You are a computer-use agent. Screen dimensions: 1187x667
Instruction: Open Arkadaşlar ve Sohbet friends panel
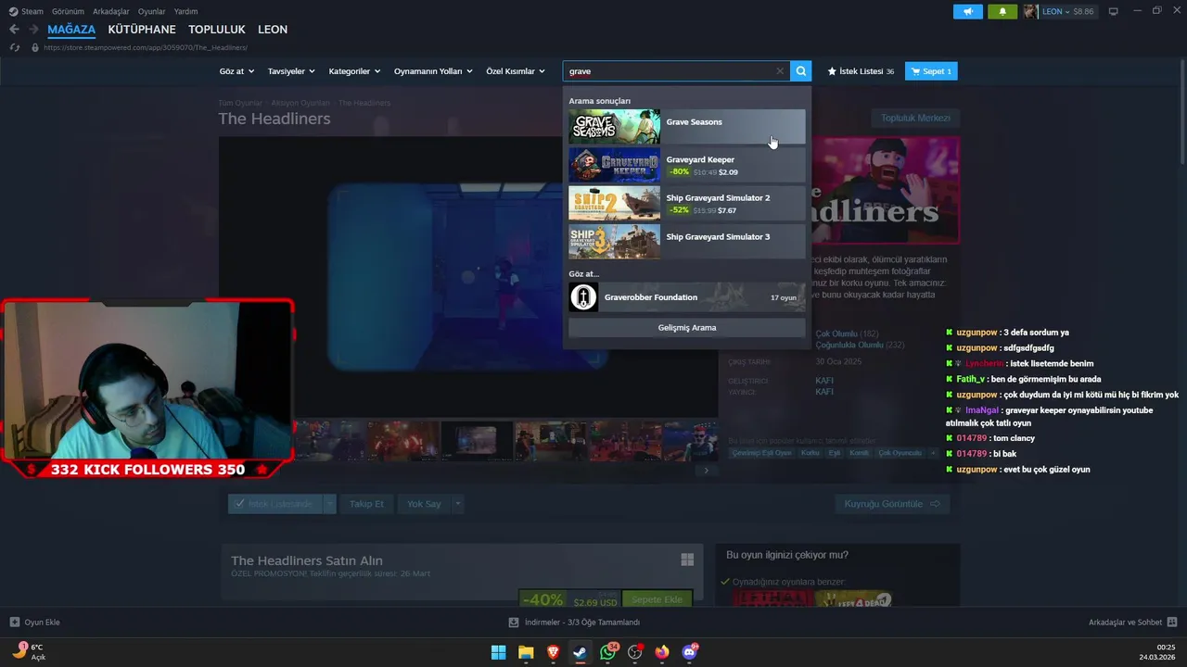1131,623
